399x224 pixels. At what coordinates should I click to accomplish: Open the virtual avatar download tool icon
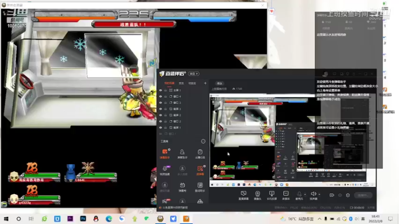click(165, 187)
